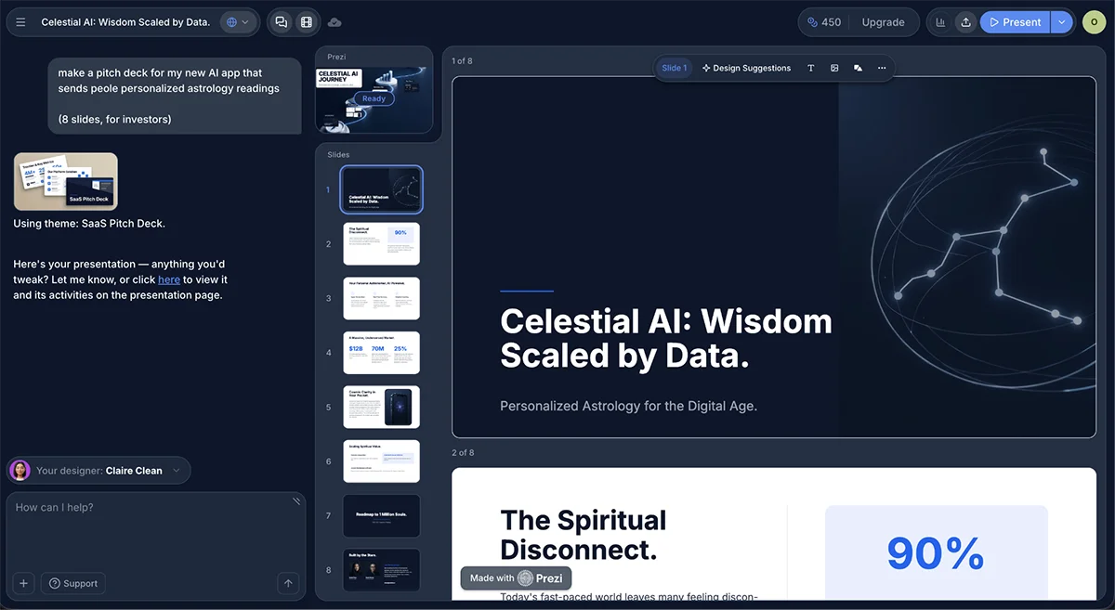Click the Upgrade button
Viewport: 1115px width, 610px height.
[x=883, y=22]
